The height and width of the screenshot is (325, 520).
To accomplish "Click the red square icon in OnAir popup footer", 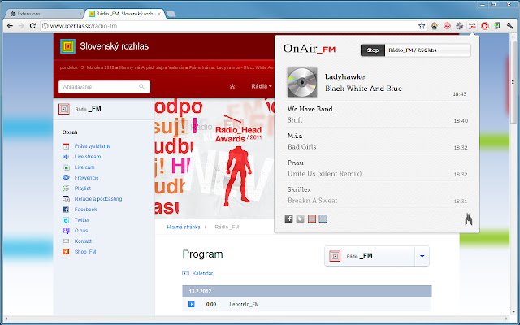I will coord(312,219).
